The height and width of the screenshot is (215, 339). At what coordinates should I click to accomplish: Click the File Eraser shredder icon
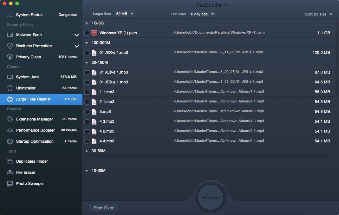(x=10, y=173)
